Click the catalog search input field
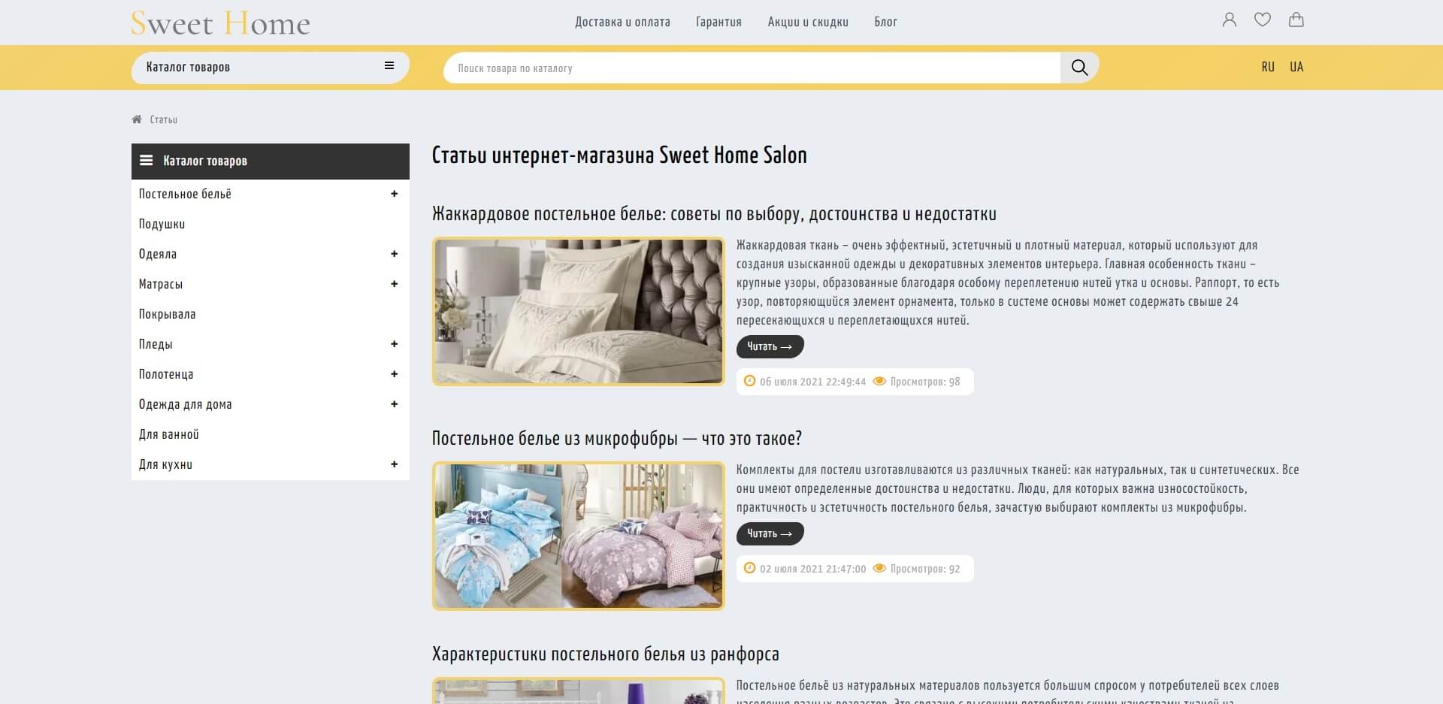Image resolution: width=1443 pixels, height=704 pixels. [752, 68]
